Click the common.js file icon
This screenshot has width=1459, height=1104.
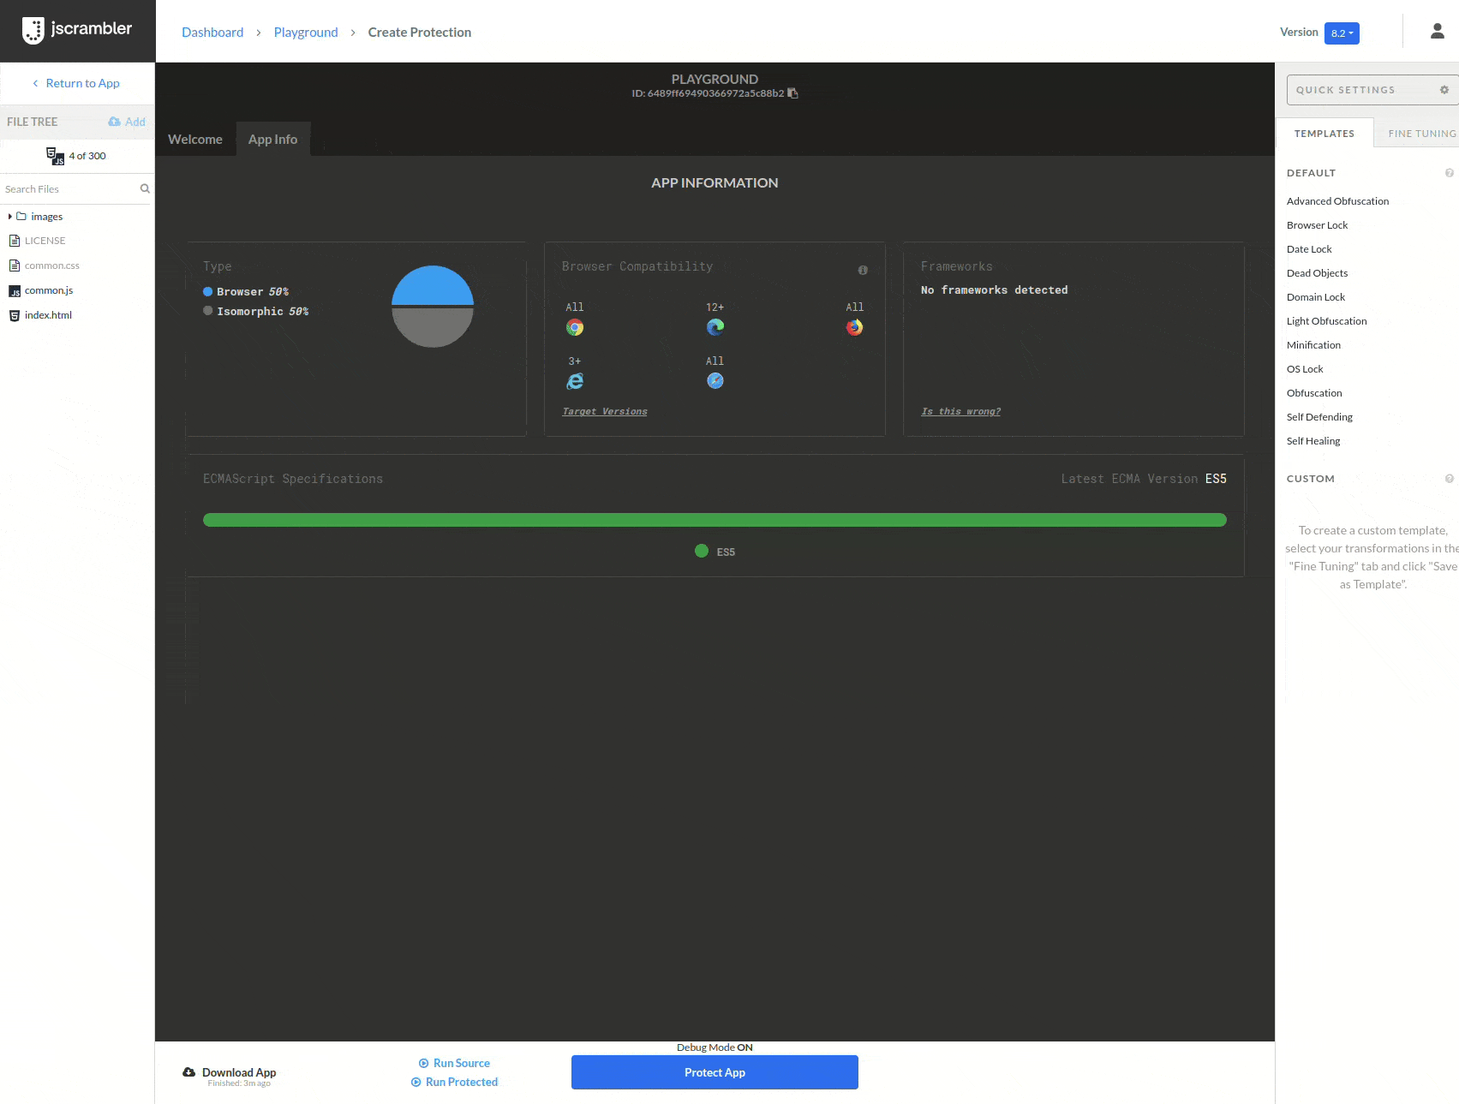click(15, 291)
